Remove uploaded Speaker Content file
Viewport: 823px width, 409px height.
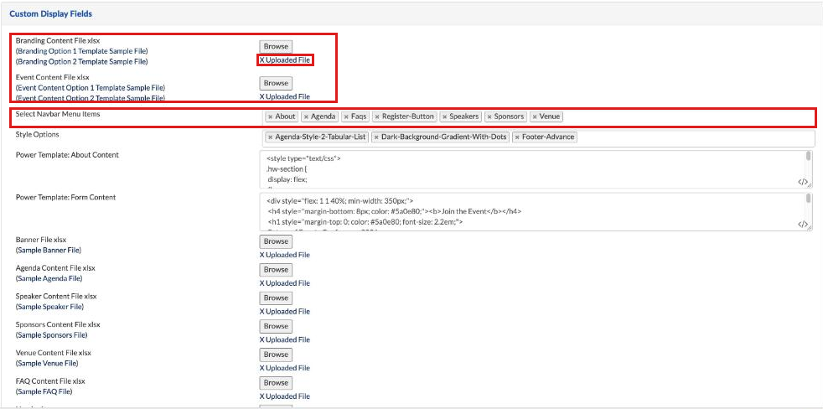pyautogui.click(x=262, y=312)
